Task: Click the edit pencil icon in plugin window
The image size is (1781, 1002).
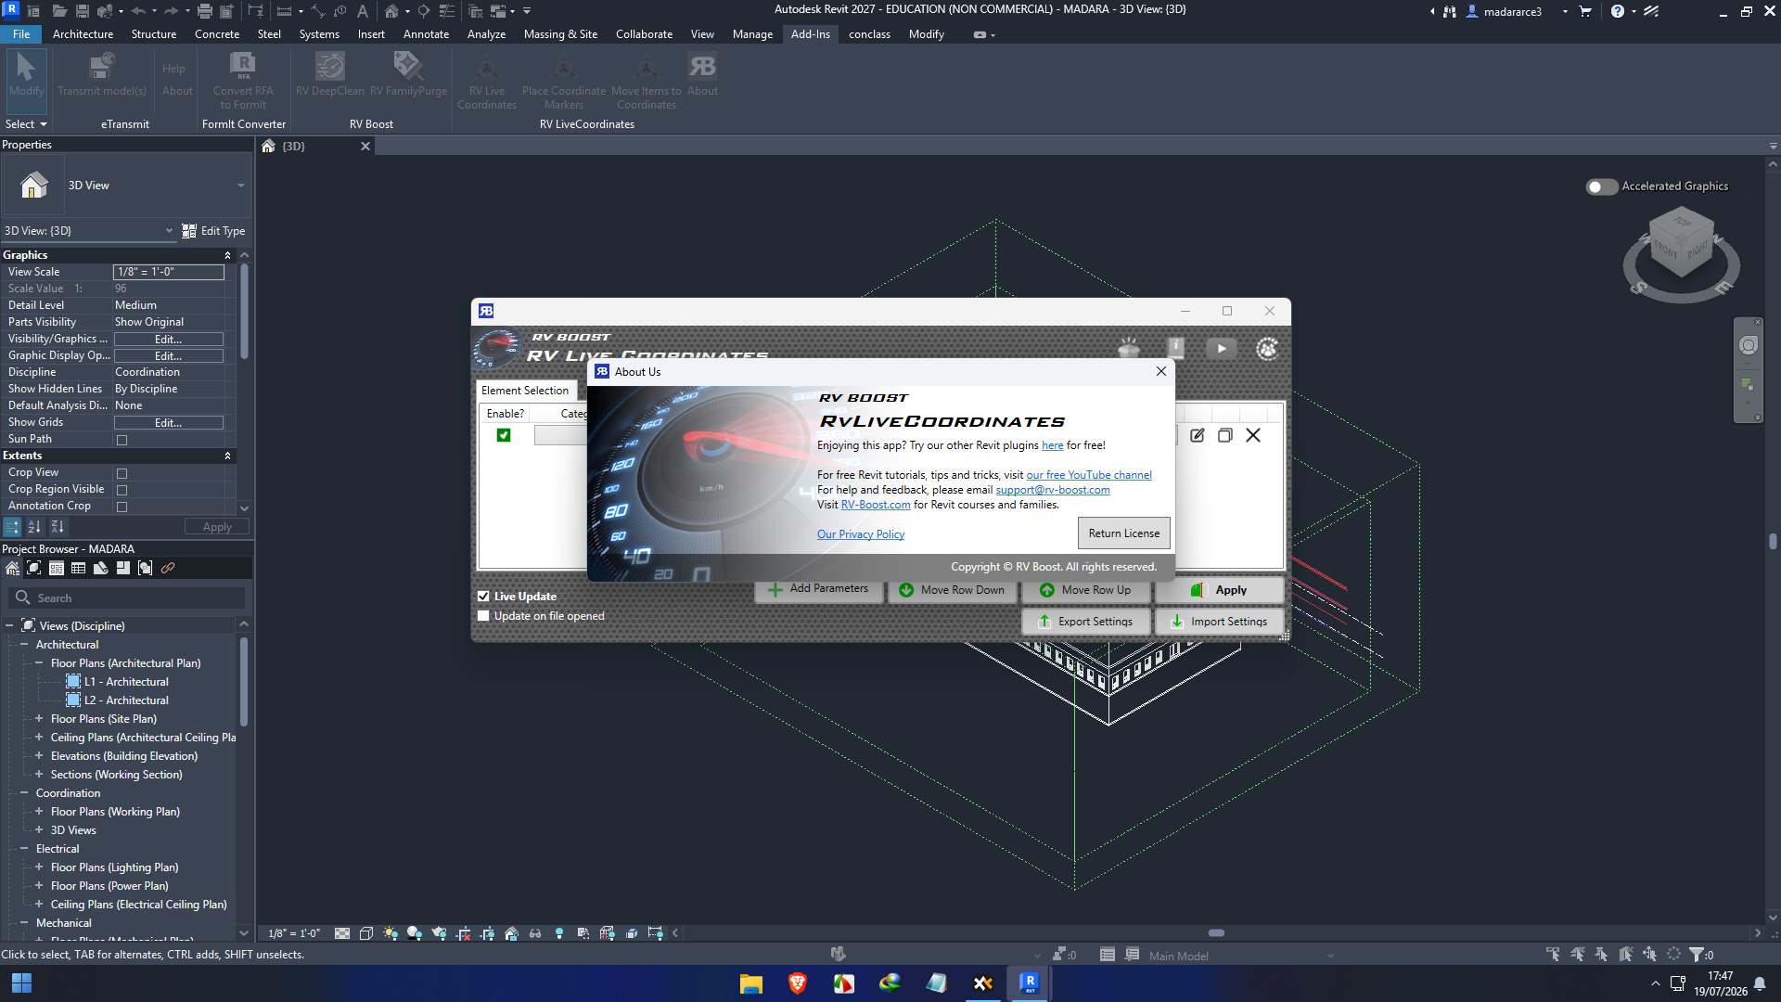Action: (x=1198, y=435)
